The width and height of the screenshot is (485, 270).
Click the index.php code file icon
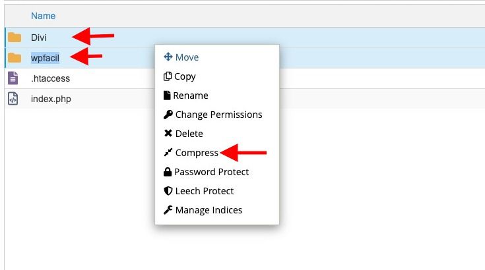13,99
